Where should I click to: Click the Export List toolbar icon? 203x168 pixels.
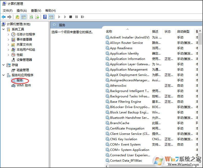37,17
